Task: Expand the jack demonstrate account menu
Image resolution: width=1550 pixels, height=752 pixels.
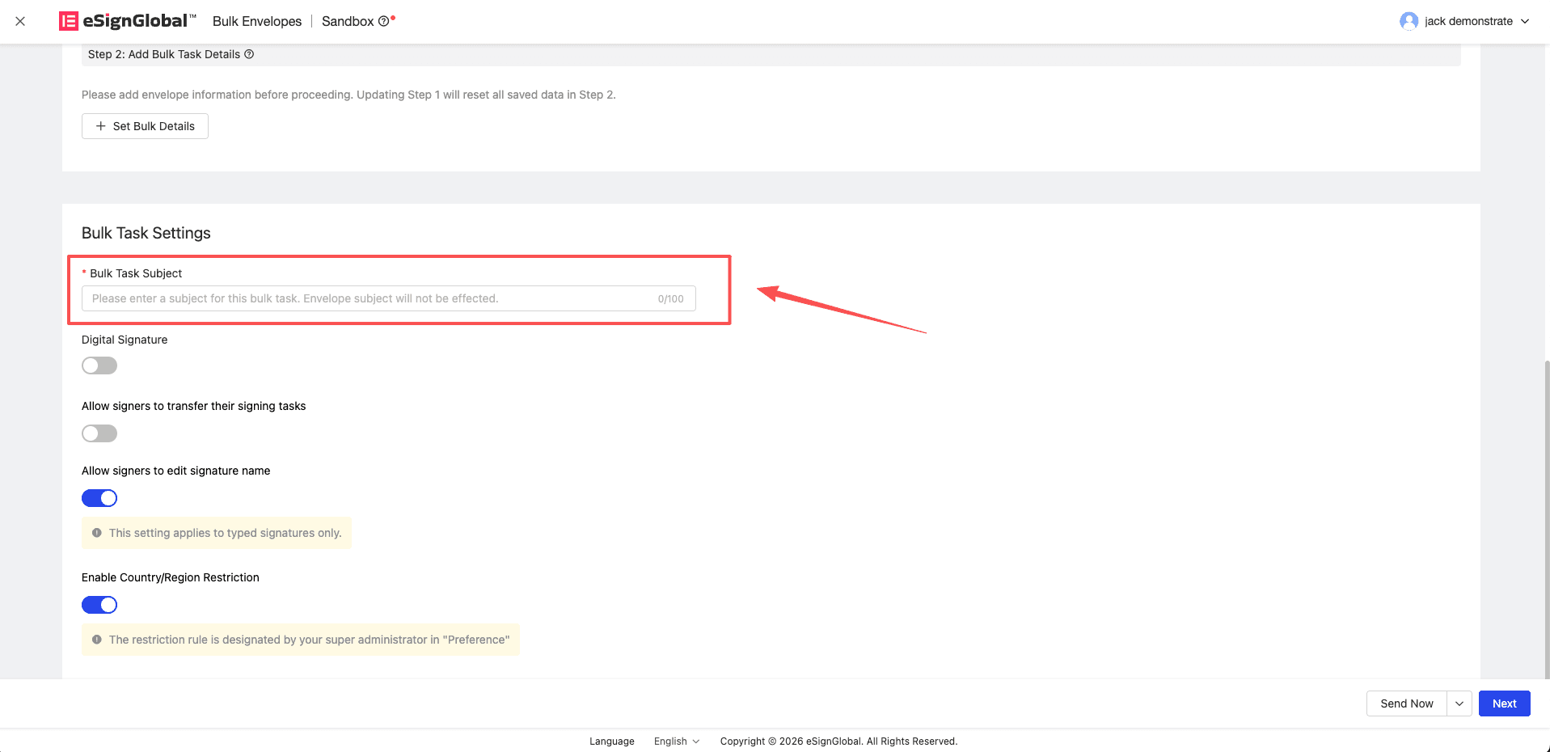Action: point(1524,21)
